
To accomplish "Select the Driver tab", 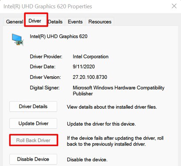I will coord(35,21).
